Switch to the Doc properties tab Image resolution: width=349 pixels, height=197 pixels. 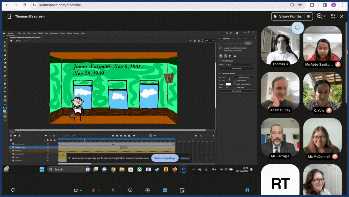248,43
